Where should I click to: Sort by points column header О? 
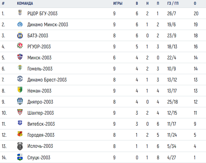(195, 3)
